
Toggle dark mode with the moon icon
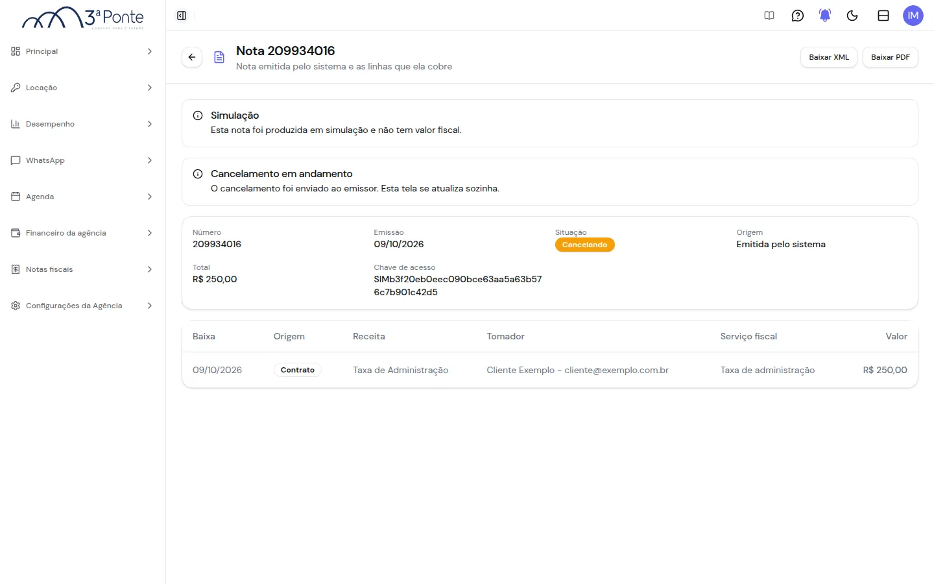click(852, 16)
